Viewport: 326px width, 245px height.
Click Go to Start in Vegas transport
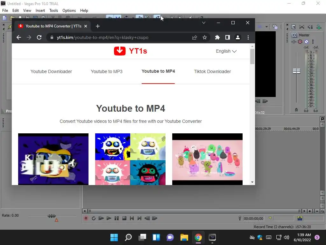click(x=132, y=218)
